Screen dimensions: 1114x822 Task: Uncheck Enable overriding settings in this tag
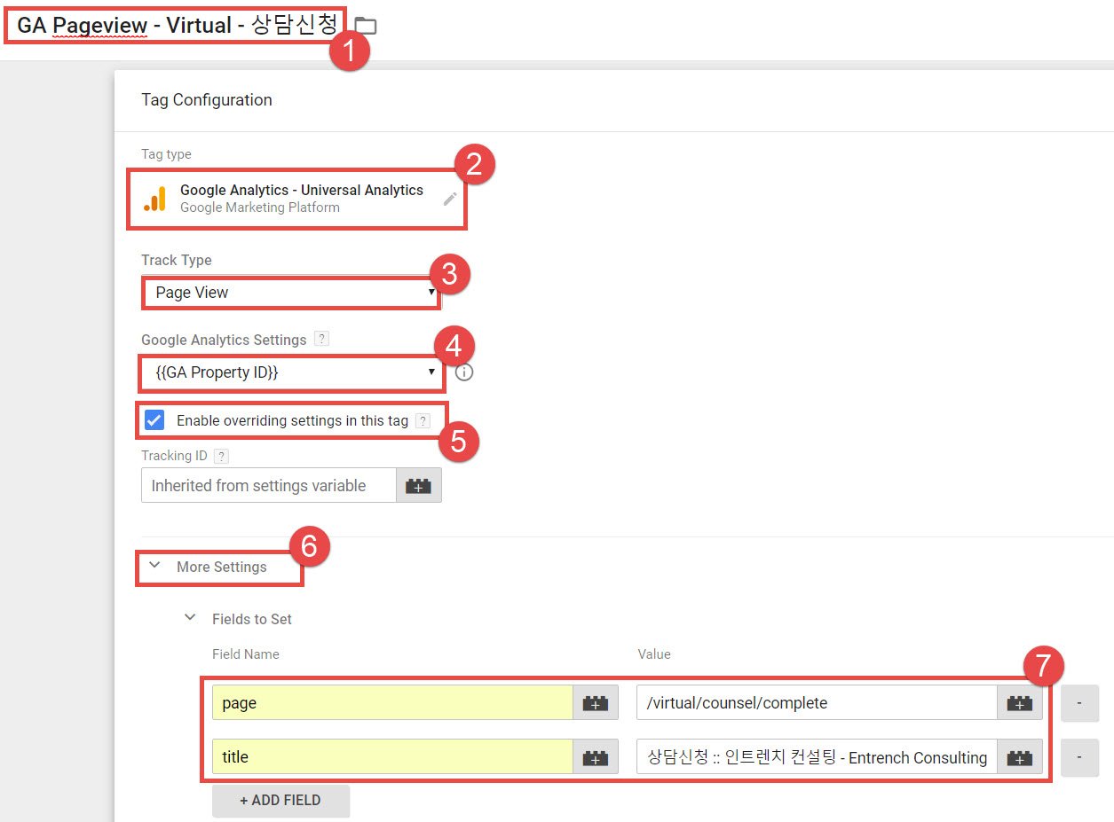click(x=154, y=420)
